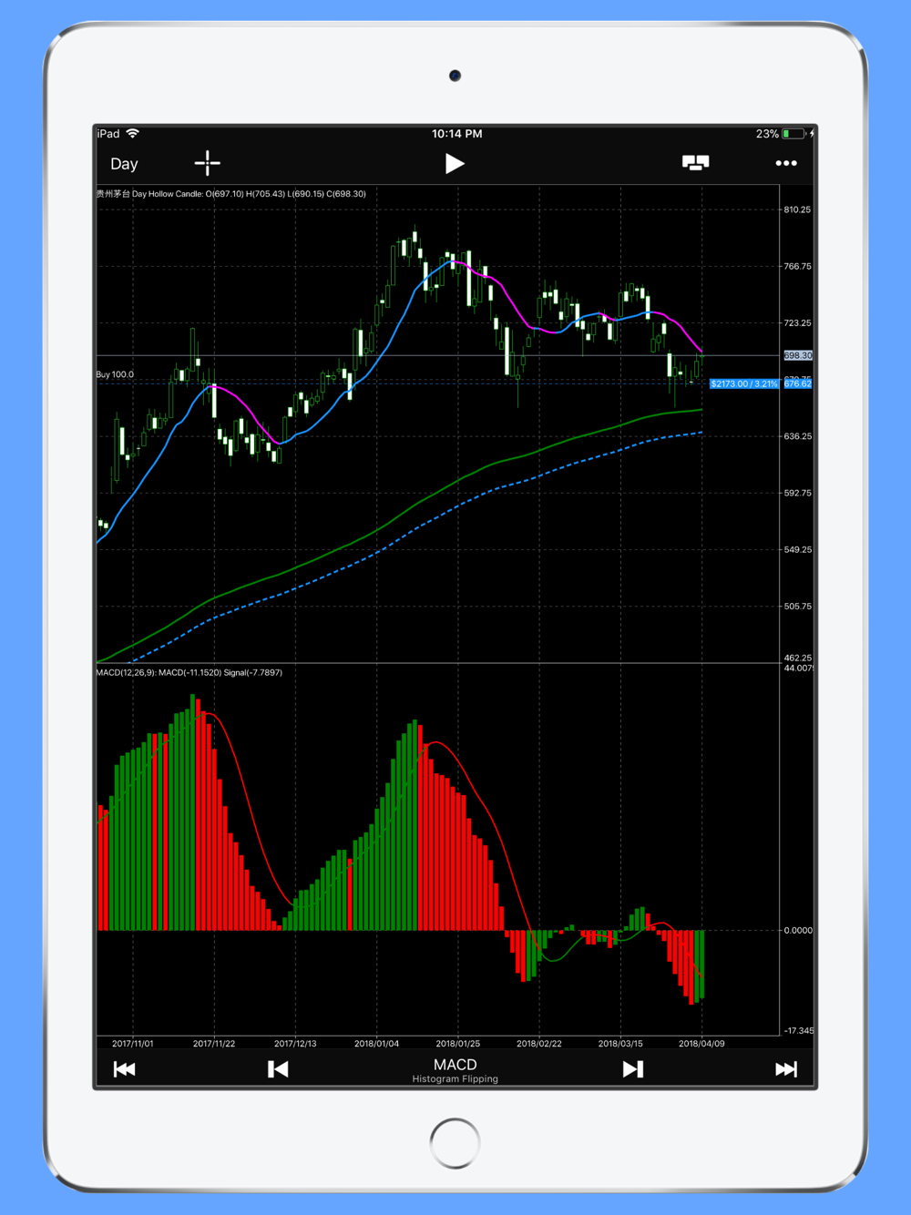
Task: Select the 2017/11/22 date axis label
Action: (x=214, y=1044)
